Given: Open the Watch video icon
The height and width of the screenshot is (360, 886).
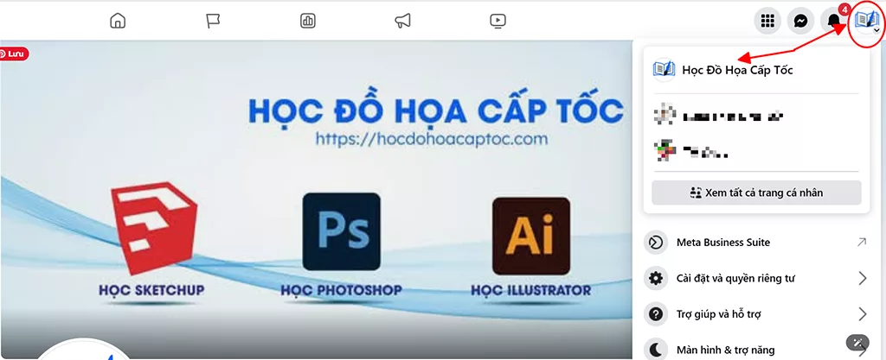Looking at the screenshot, I should pyautogui.click(x=498, y=21).
